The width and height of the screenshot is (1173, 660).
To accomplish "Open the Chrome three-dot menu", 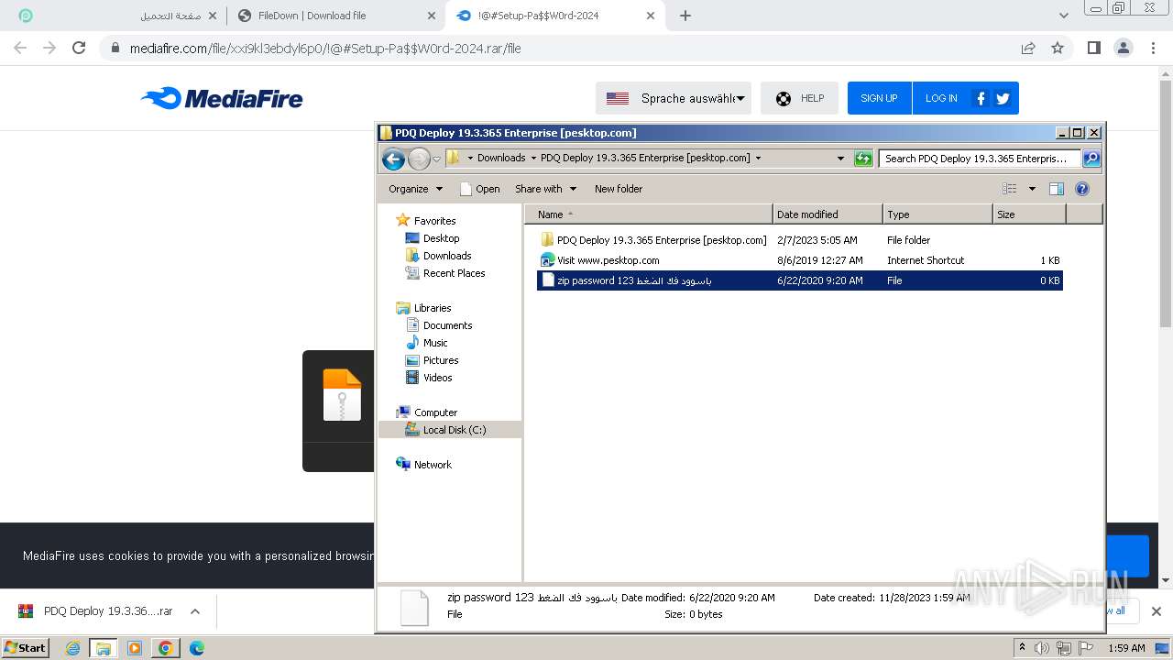I will click(1153, 48).
